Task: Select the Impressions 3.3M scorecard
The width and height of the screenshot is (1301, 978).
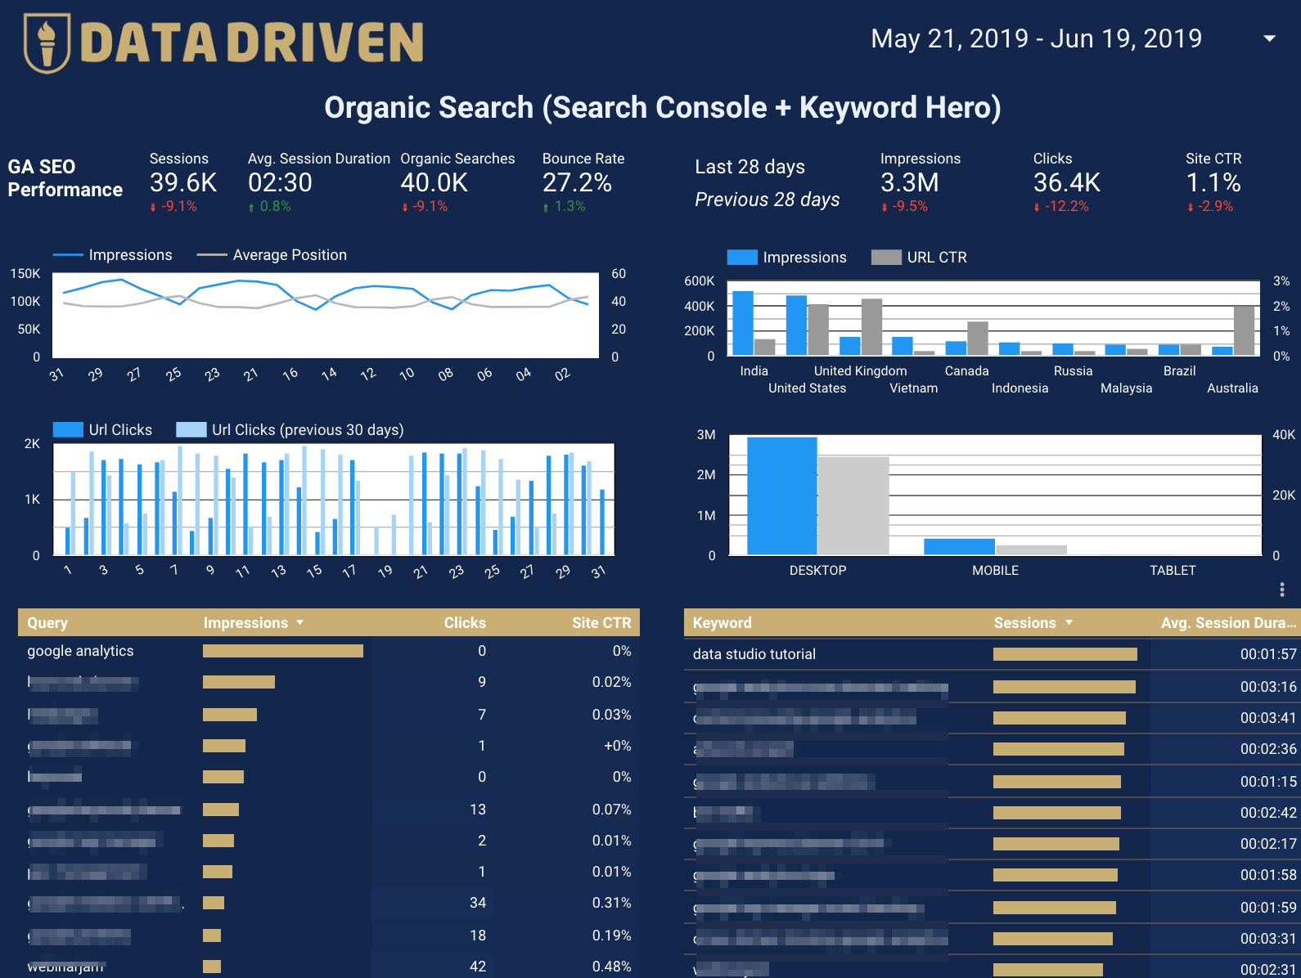Action: coord(921,182)
